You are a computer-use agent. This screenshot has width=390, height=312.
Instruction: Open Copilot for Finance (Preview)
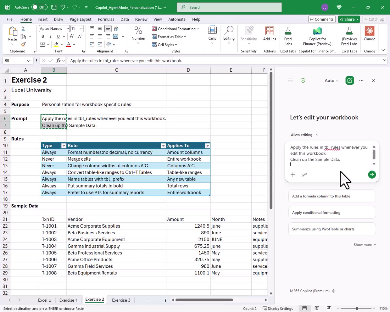317,36
